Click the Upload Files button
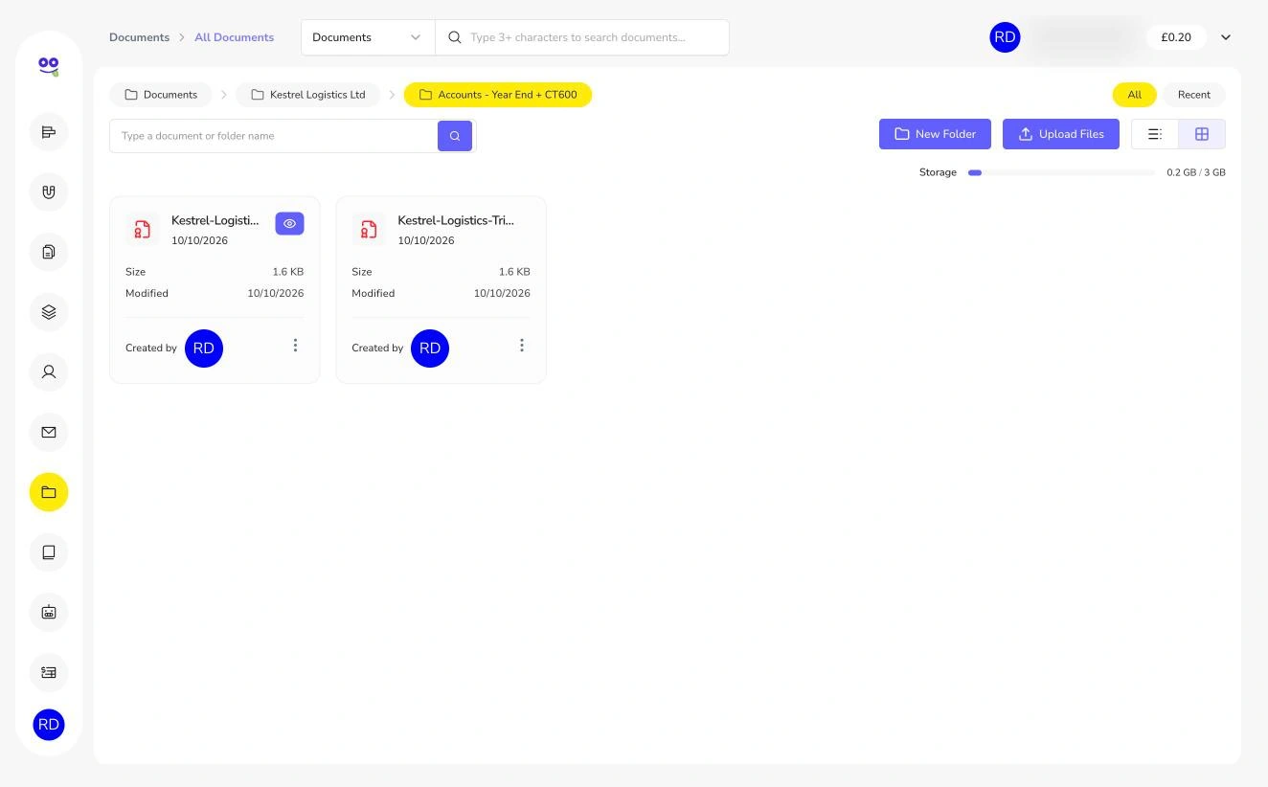Screen dimensions: 1268x787 (x=1060, y=134)
